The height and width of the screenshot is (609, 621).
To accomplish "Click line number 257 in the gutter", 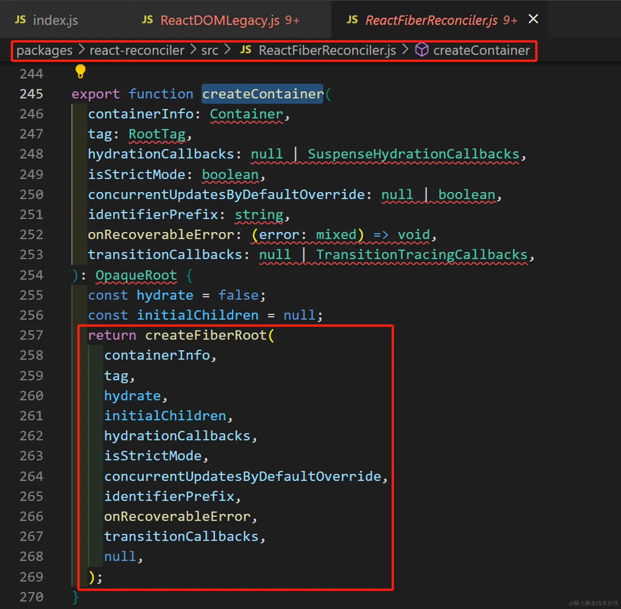I will (x=31, y=335).
